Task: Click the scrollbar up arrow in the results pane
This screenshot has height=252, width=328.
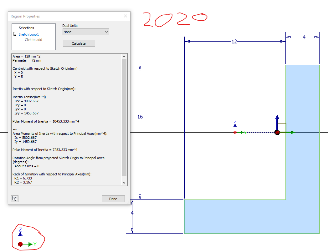Action: coord(124,56)
